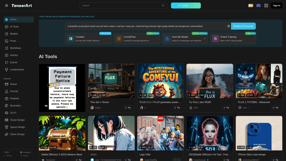Collapse the sidebar with hamburger icon
The image size is (286, 161).
coord(7,5)
